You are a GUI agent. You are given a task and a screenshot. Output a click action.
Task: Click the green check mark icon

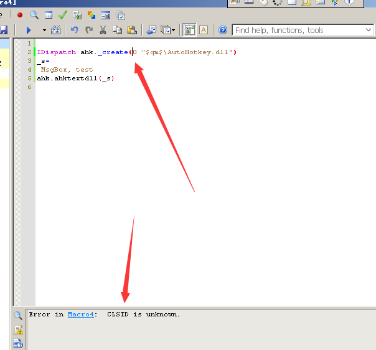click(x=63, y=15)
